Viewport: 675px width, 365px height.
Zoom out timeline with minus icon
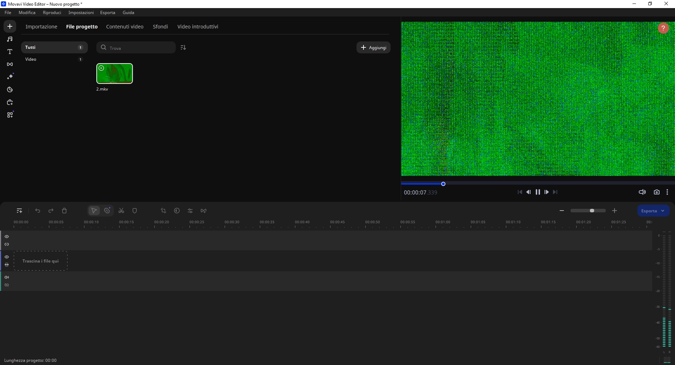coord(562,211)
